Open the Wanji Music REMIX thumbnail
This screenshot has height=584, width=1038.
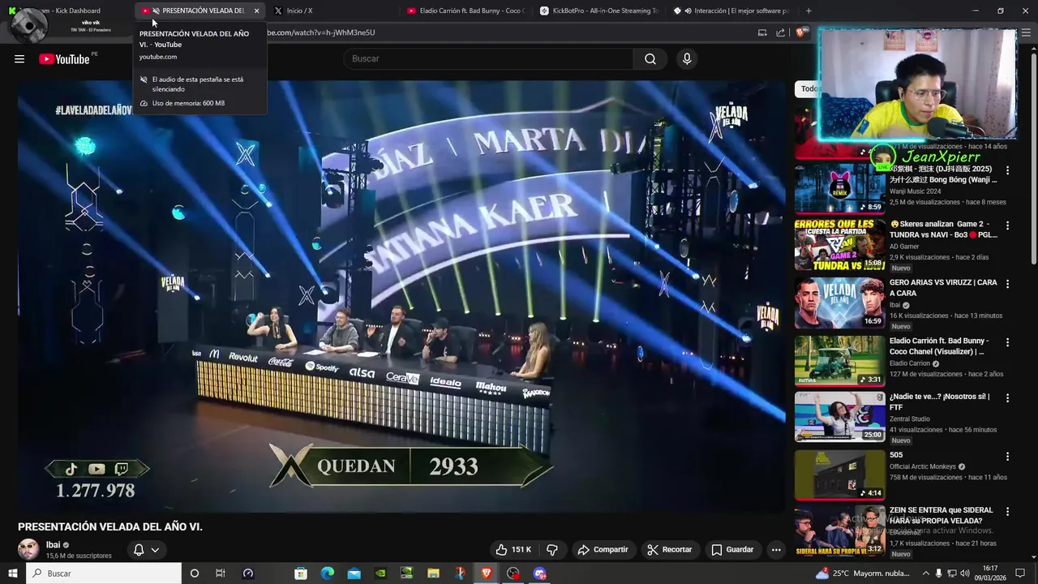point(839,189)
